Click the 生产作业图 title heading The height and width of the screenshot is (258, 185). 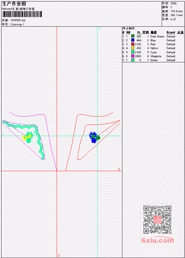[14, 4]
